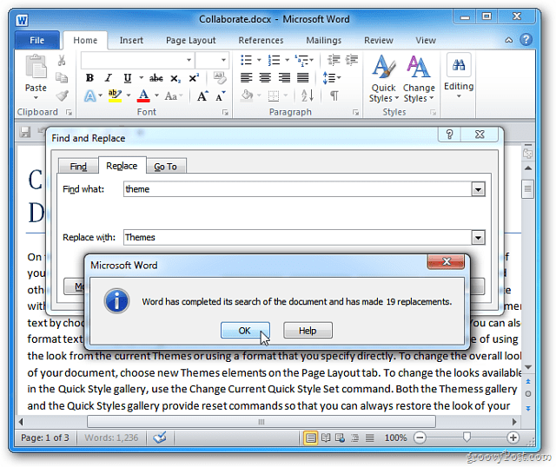Toggle Strikethrough formatting
This screenshot has width=556, height=467.
click(156, 78)
